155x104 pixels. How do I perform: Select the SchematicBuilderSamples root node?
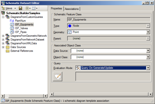[23, 13]
